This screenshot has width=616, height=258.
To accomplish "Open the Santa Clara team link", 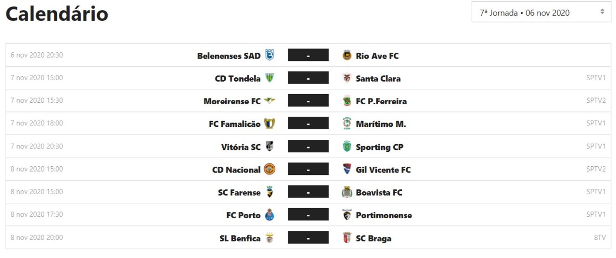I will [x=378, y=78].
